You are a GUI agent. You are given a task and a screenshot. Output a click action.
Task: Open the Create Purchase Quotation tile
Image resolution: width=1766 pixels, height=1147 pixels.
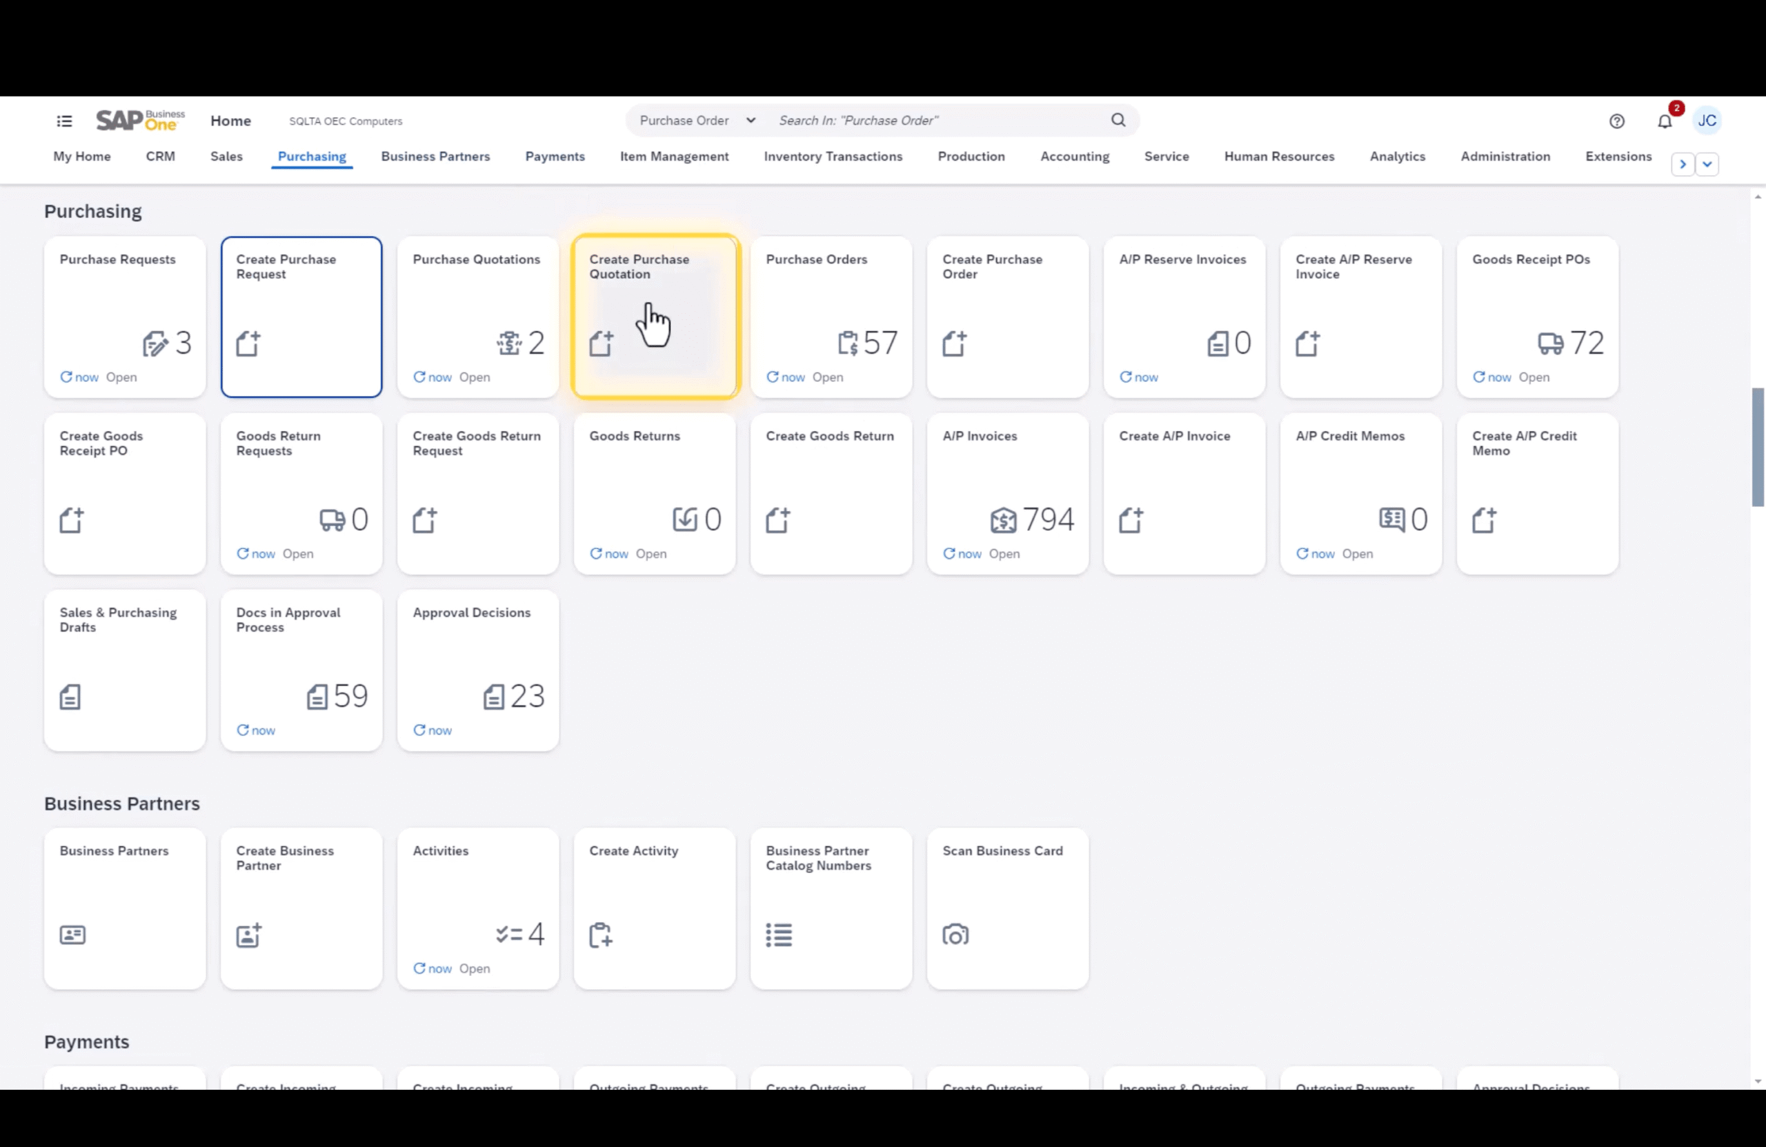pos(655,317)
